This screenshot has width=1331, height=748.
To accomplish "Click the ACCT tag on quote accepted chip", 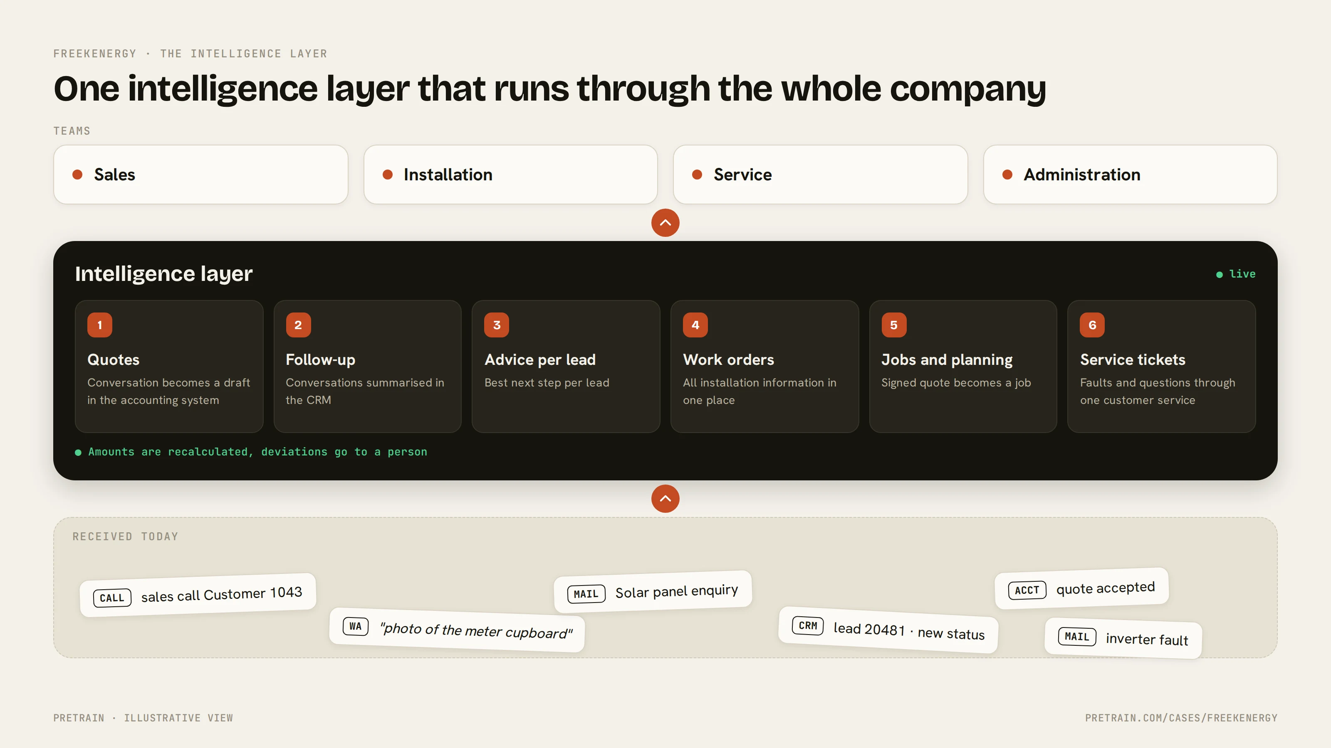I will [1027, 590].
